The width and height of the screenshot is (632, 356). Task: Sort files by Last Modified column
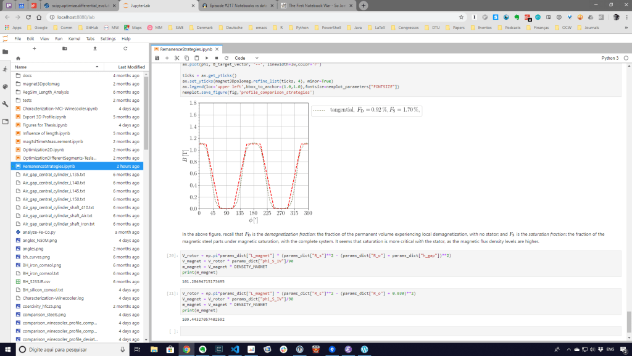(x=131, y=67)
